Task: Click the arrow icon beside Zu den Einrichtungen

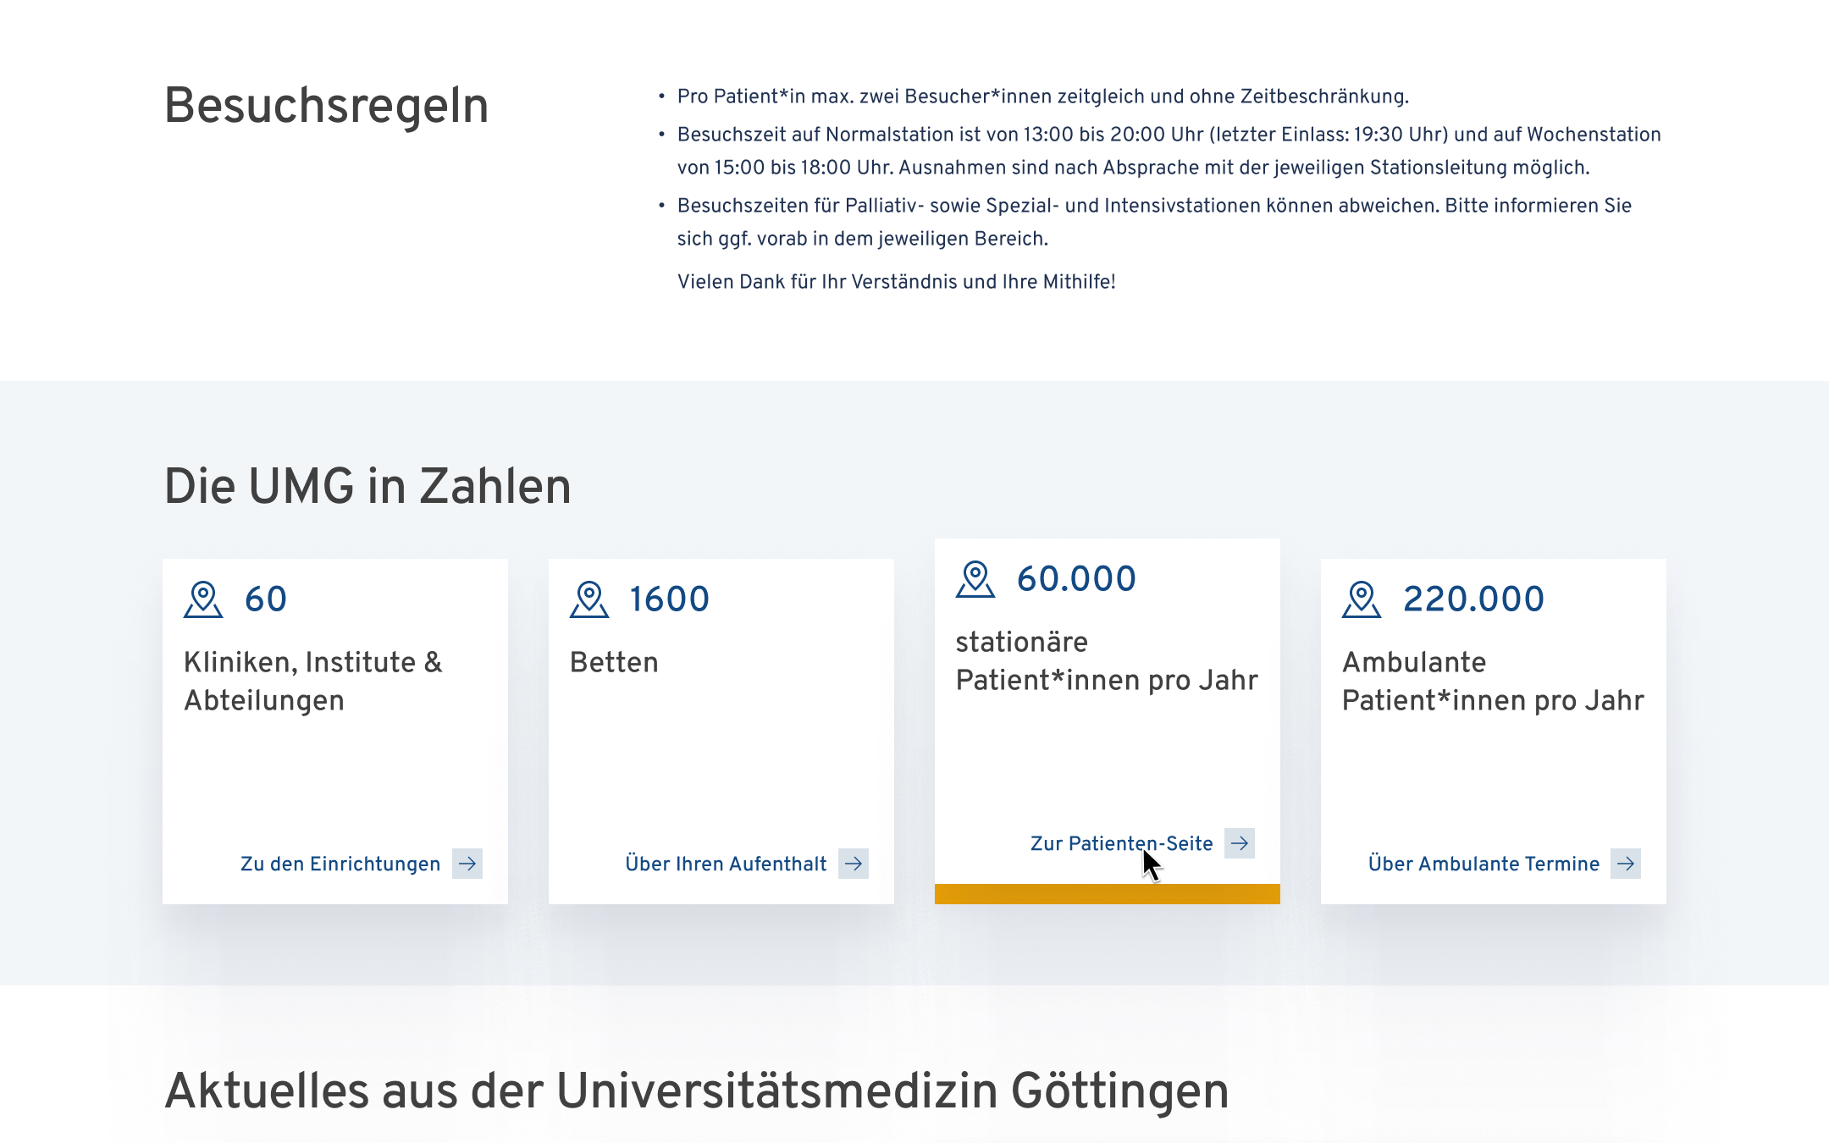Action: coord(467,864)
